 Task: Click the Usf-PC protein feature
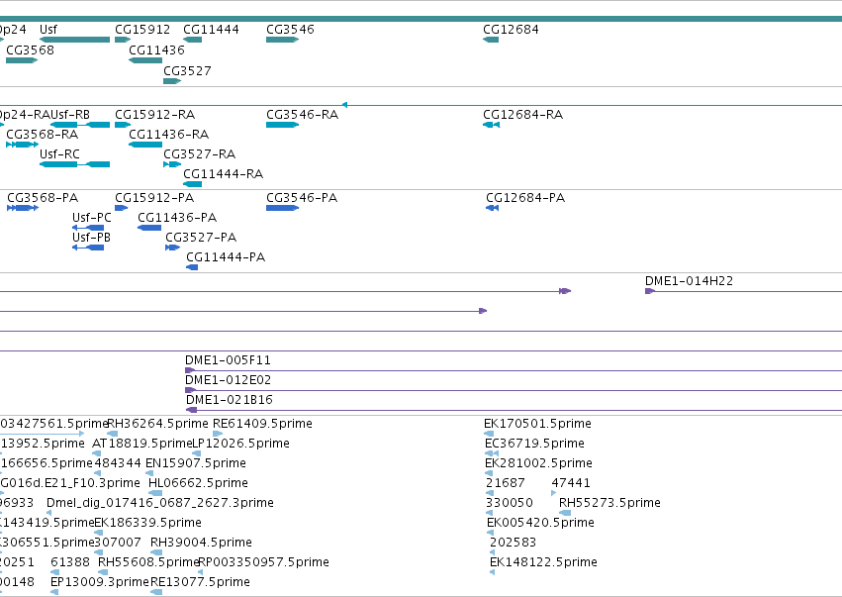(88, 228)
